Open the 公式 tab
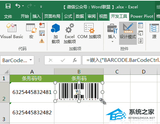Screen dimensions: 160x124 [68, 16]
